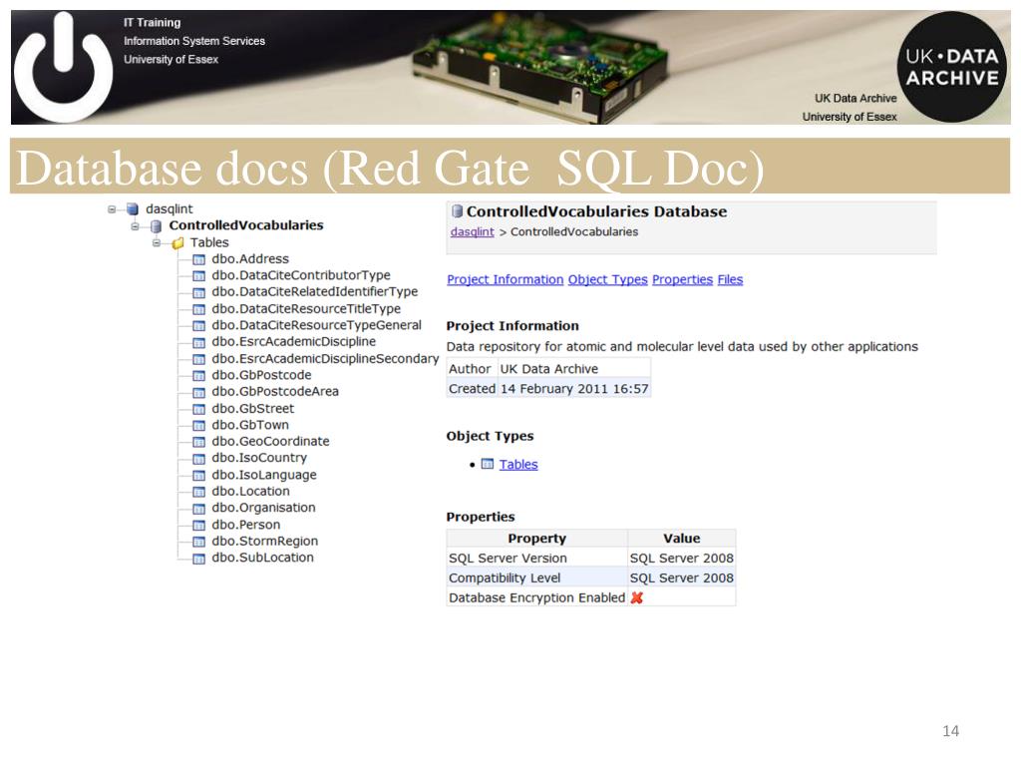The height and width of the screenshot is (766, 1021).
Task: Open the Tables link under Object Types
Action: (x=518, y=465)
